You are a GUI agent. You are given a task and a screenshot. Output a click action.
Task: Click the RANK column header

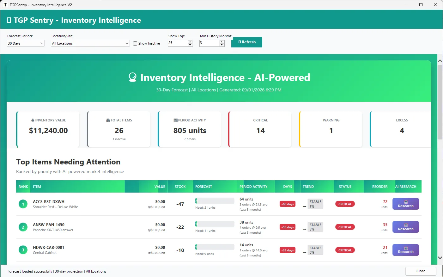coord(23,187)
